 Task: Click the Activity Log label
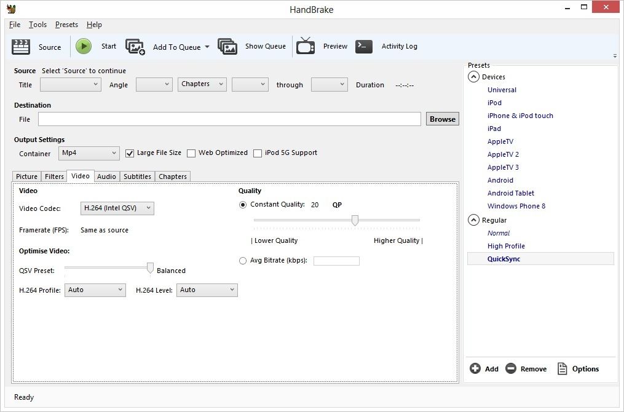click(x=400, y=46)
